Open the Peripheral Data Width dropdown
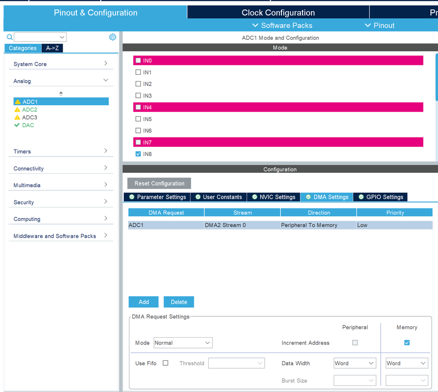 tap(355, 363)
